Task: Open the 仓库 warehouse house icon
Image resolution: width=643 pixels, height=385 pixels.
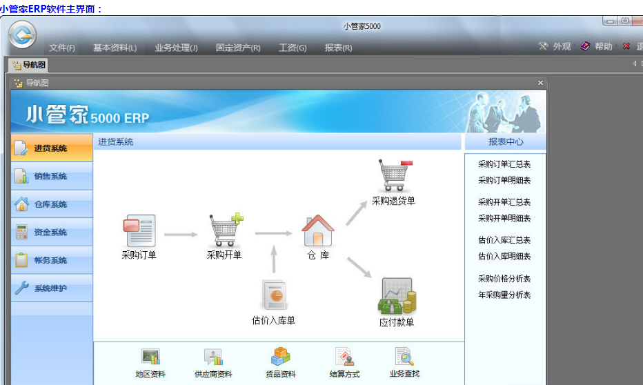Action: [318, 231]
